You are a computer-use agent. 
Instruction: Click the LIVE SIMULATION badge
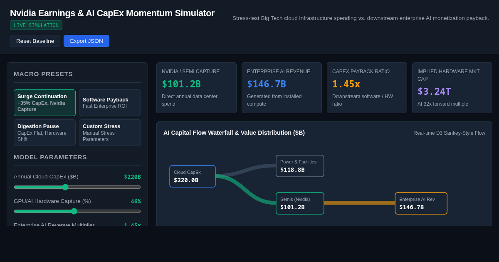[36, 25]
